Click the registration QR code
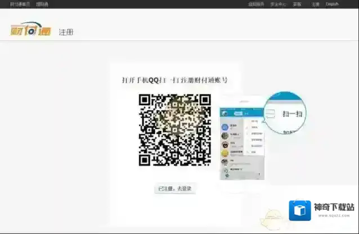Screen dimensions: 359x234 [174, 130]
